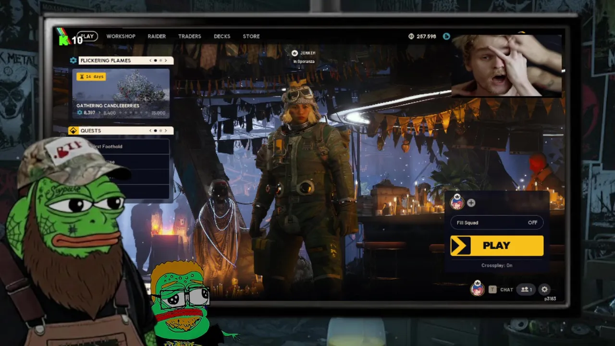Click the yellow Quests category icon

73,131
